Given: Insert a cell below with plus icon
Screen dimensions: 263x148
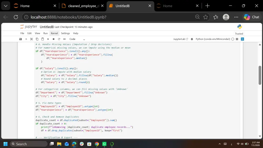Looking at the screenshot, I should pyautogui.click(x=26, y=39).
